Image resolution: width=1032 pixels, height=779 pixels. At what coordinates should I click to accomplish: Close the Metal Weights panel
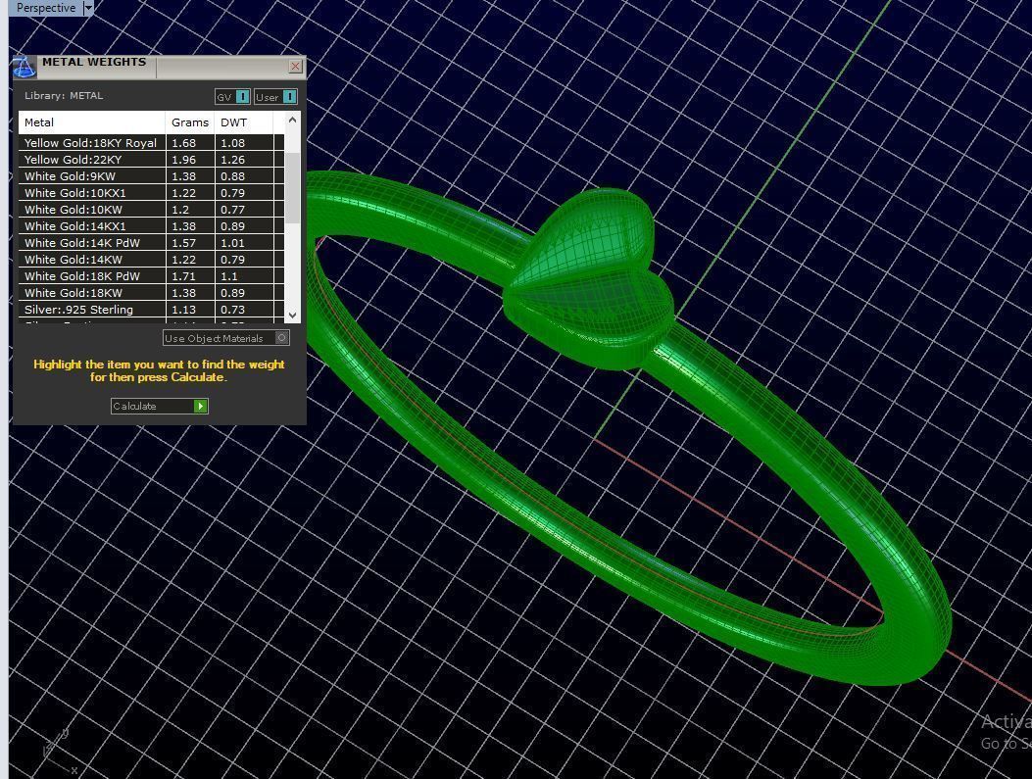pos(296,66)
